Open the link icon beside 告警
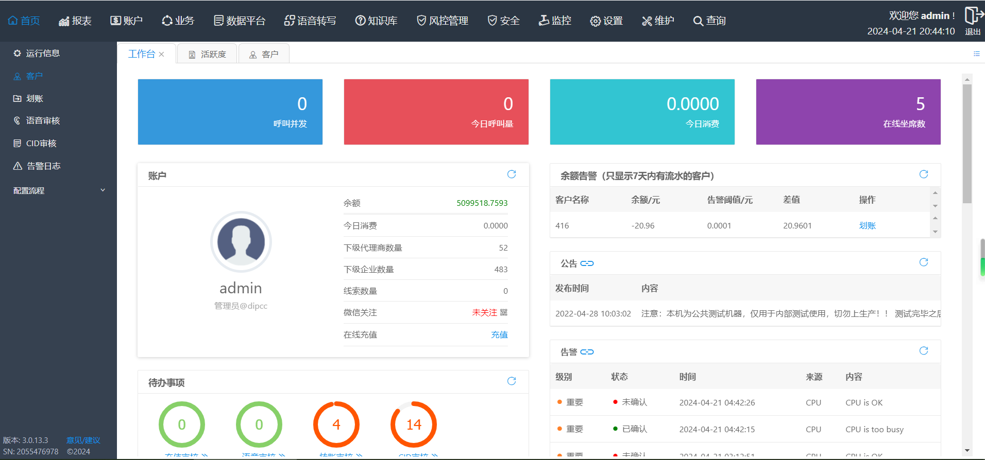985x460 pixels. pyautogui.click(x=587, y=352)
